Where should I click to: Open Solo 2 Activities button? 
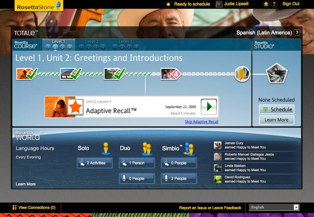94,163
